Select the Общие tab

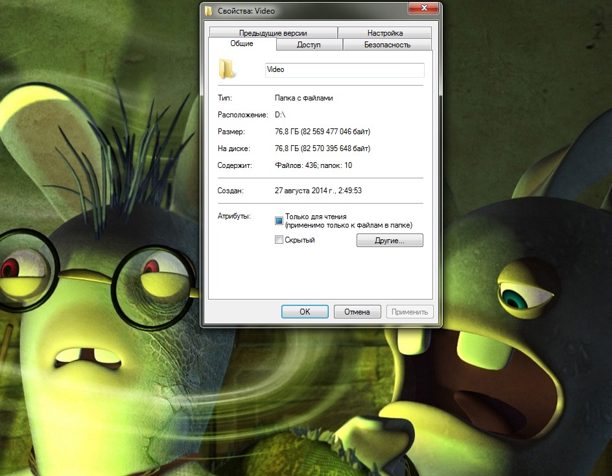pos(242,43)
